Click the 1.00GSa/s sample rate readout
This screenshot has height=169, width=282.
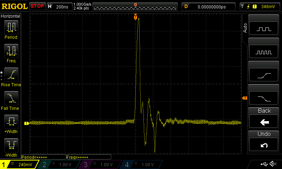pos(82,4)
